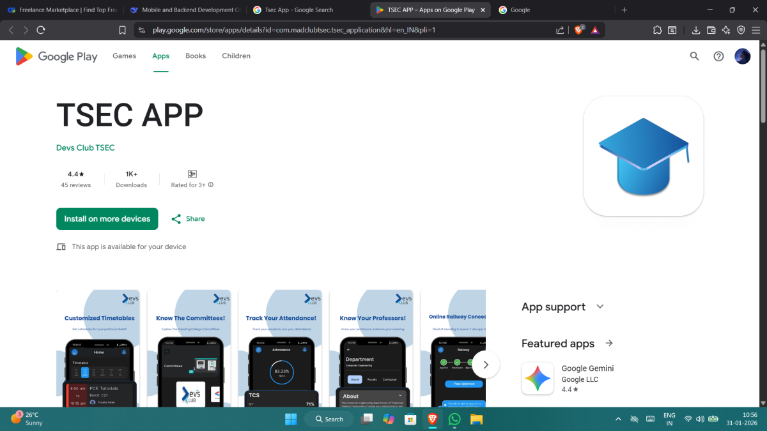Image resolution: width=767 pixels, height=431 pixels.
Task: Click the Brave Rewards triangle icon
Action: (595, 30)
